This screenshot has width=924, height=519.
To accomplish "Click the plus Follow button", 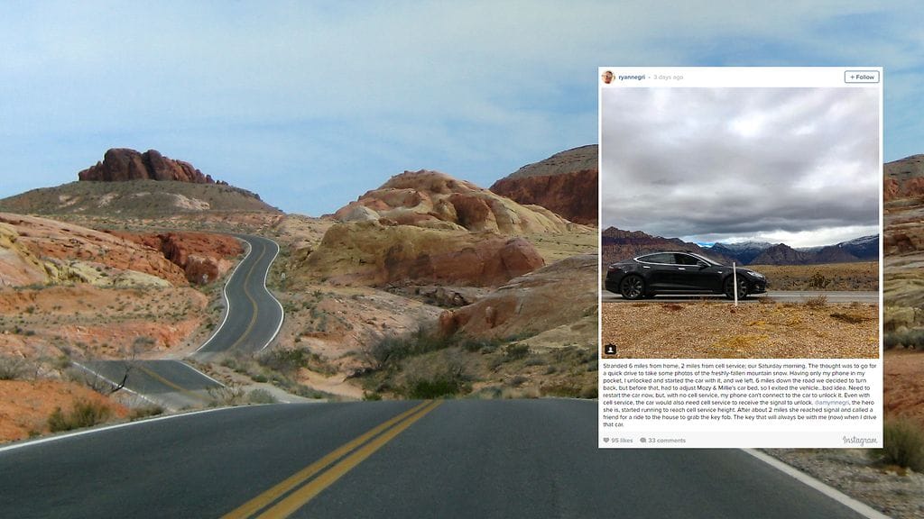I will coord(862,77).
